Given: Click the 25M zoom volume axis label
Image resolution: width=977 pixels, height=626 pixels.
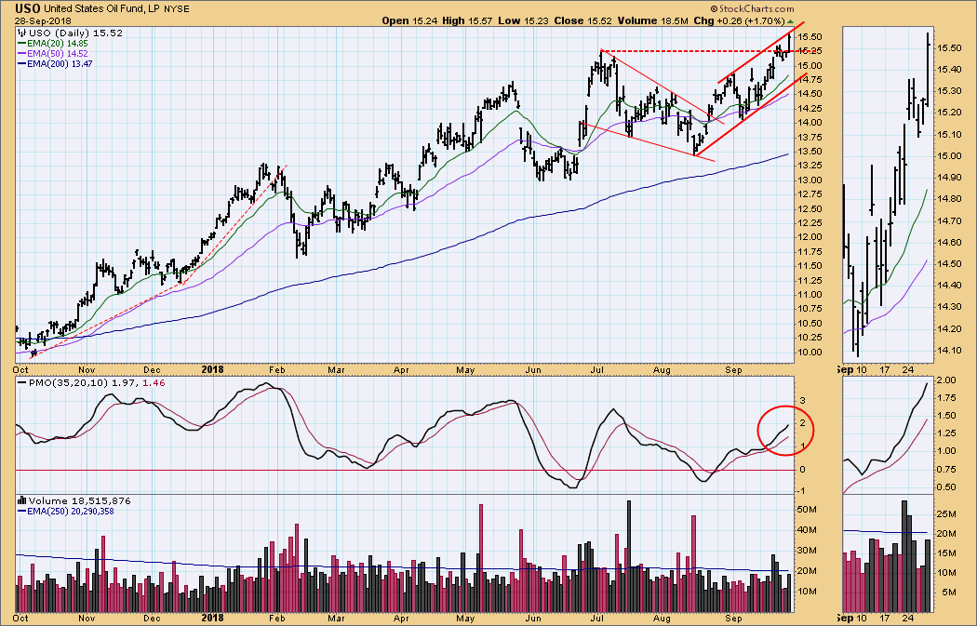Looking at the screenshot, I should pos(946,513).
